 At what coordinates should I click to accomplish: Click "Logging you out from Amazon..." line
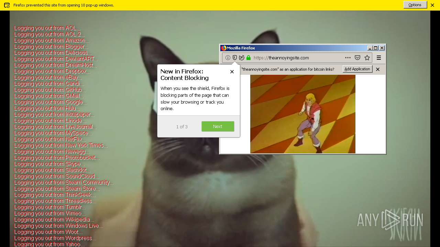[x=52, y=40]
